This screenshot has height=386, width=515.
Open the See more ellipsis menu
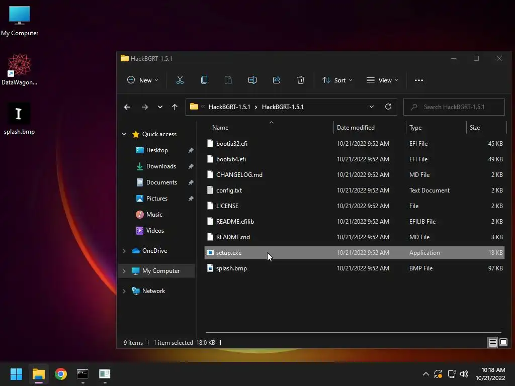[x=419, y=80]
